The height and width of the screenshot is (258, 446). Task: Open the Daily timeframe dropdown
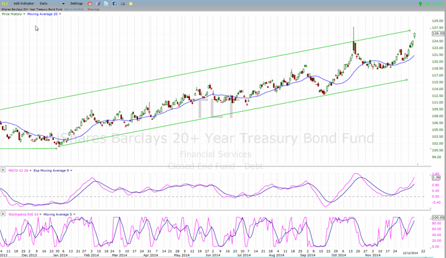[x=52, y=3]
